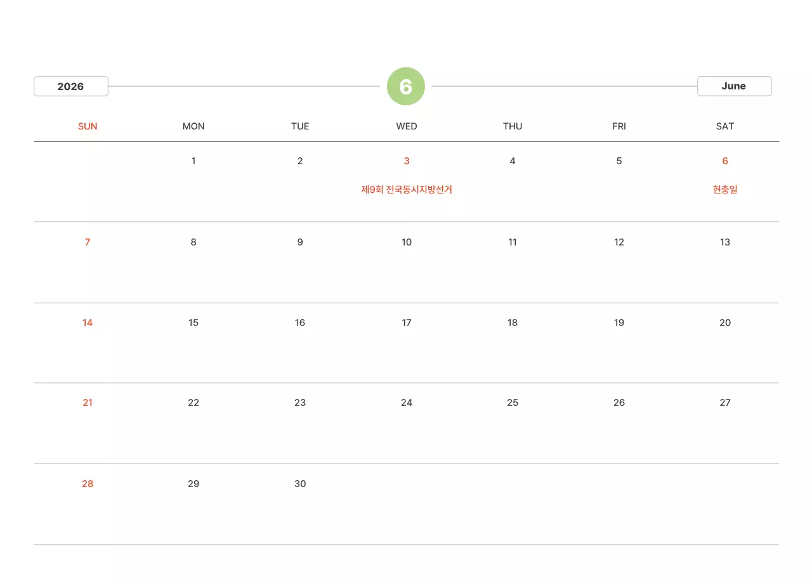Select date 30
This screenshot has width=812, height=581.
300,484
